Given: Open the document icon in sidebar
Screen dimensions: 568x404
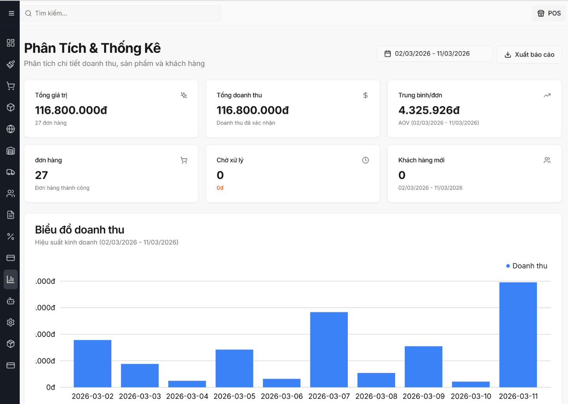Looking at the screenshot, I should 11,215.
